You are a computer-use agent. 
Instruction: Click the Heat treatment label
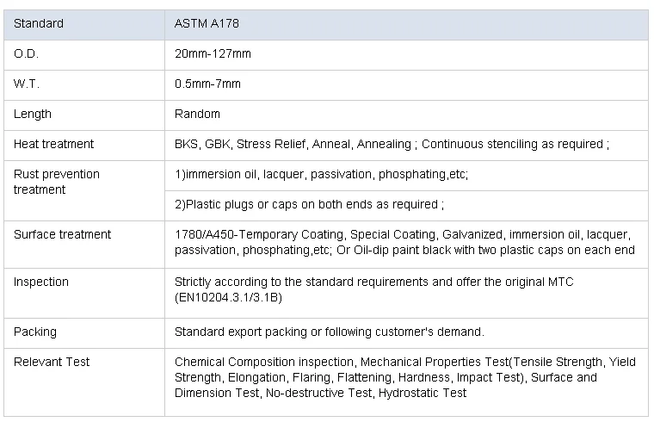54,144
